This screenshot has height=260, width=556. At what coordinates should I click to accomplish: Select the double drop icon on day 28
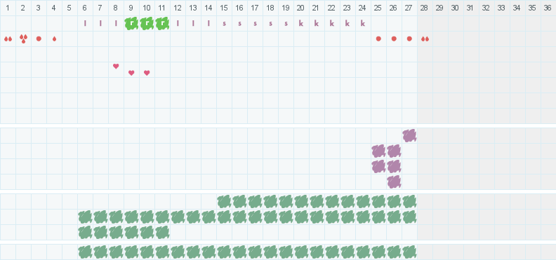[425, 39]
